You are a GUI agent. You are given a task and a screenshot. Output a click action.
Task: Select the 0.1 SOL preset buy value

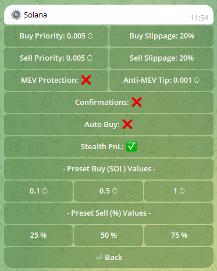point(38,191)
